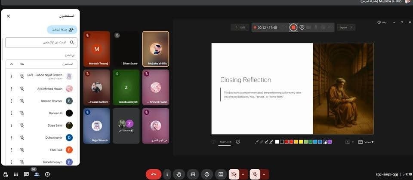Click the closed captions button

(x=193, y=174)
